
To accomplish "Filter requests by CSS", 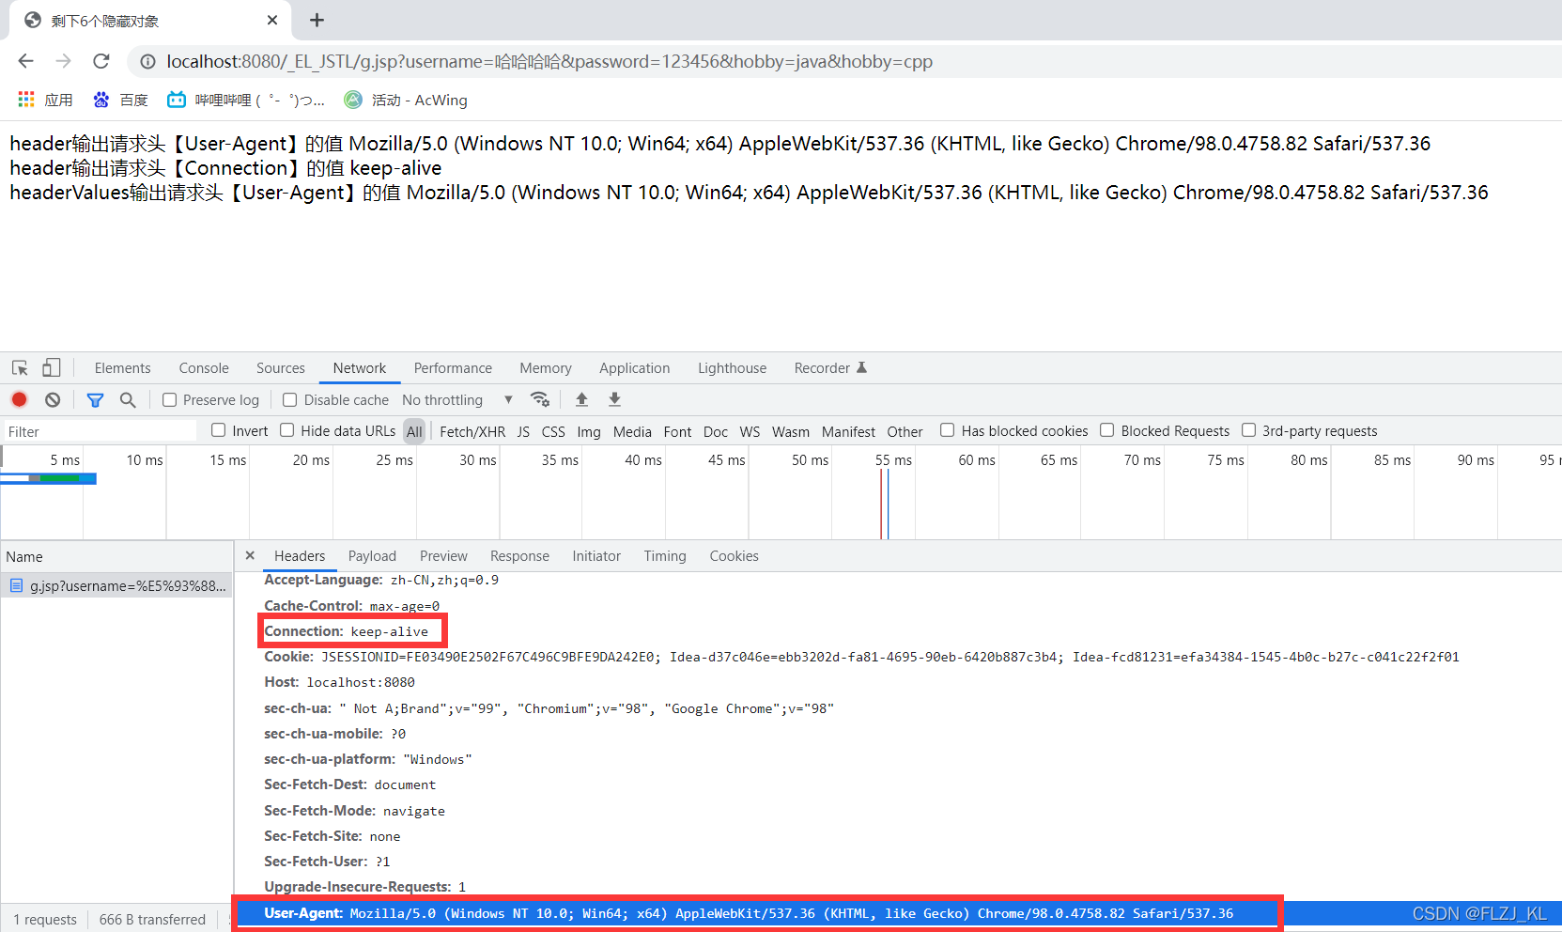I will [x=553, y=431].
